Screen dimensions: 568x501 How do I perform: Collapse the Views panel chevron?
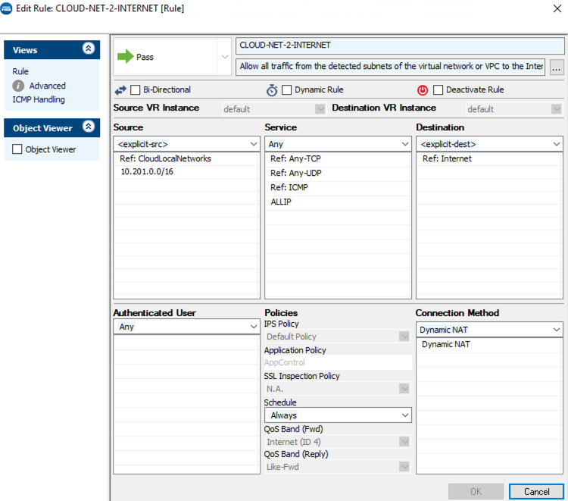pos(89,49)
